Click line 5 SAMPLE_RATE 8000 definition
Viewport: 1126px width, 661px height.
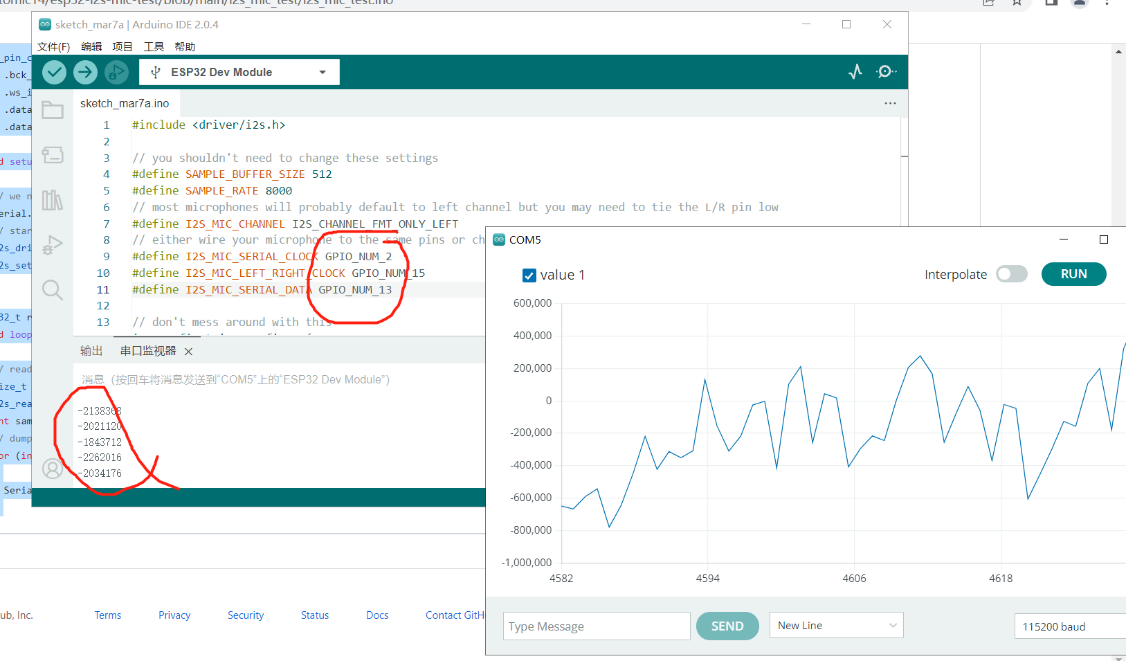(x=212, y=190)
